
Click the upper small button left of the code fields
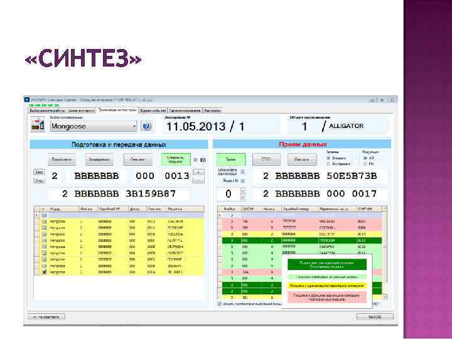pos(39,172)
